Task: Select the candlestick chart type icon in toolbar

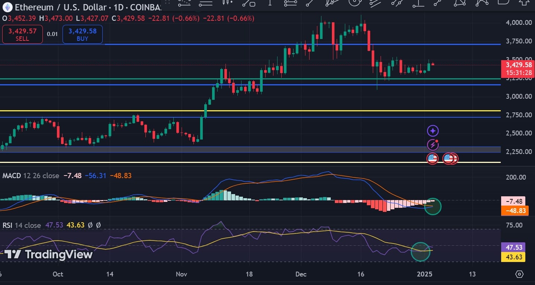Action: point(227,3)
